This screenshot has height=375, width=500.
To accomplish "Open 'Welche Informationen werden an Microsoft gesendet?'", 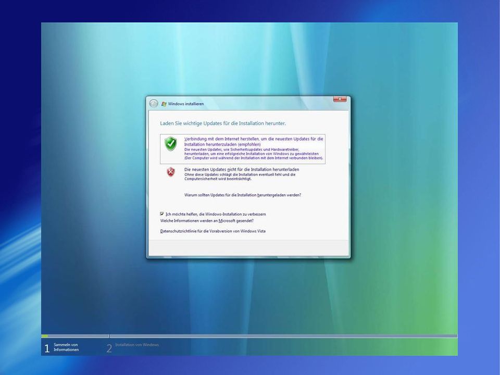I will click(207, 221).
